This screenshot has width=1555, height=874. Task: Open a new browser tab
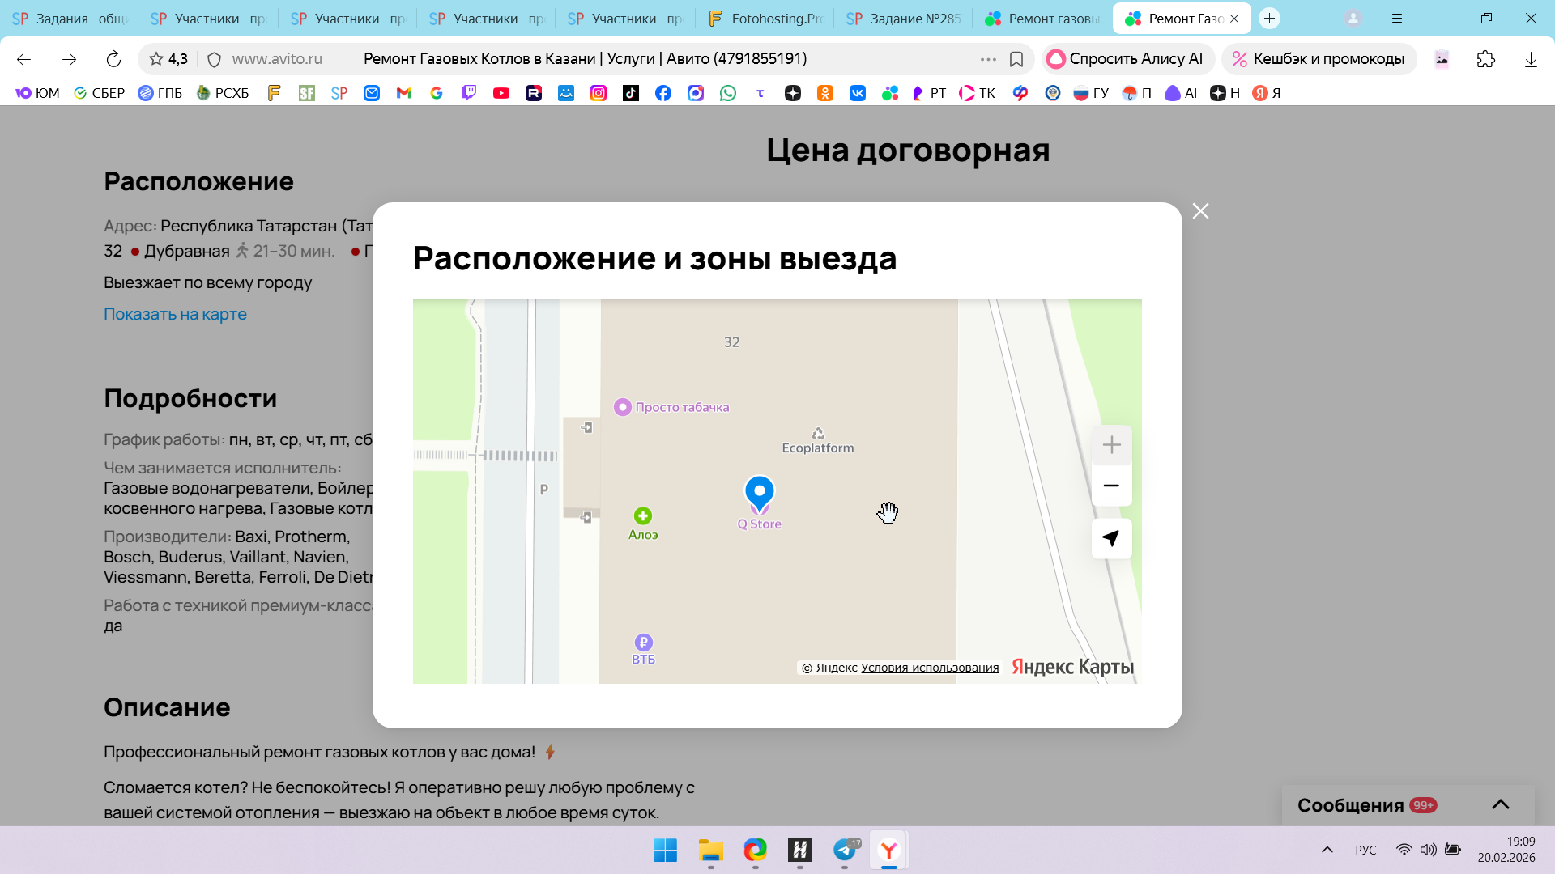pos(1269,19)
